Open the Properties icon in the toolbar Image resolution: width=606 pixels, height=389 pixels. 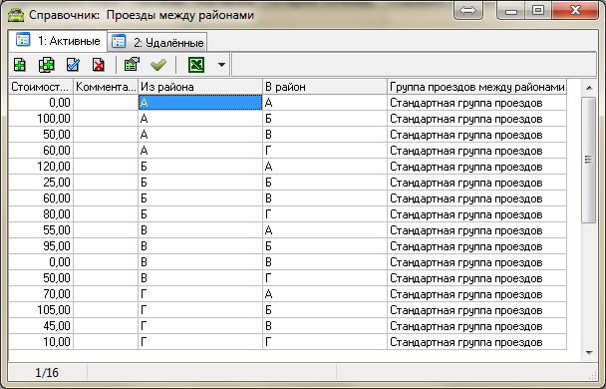pyautogui.click(x=132, y=64)
